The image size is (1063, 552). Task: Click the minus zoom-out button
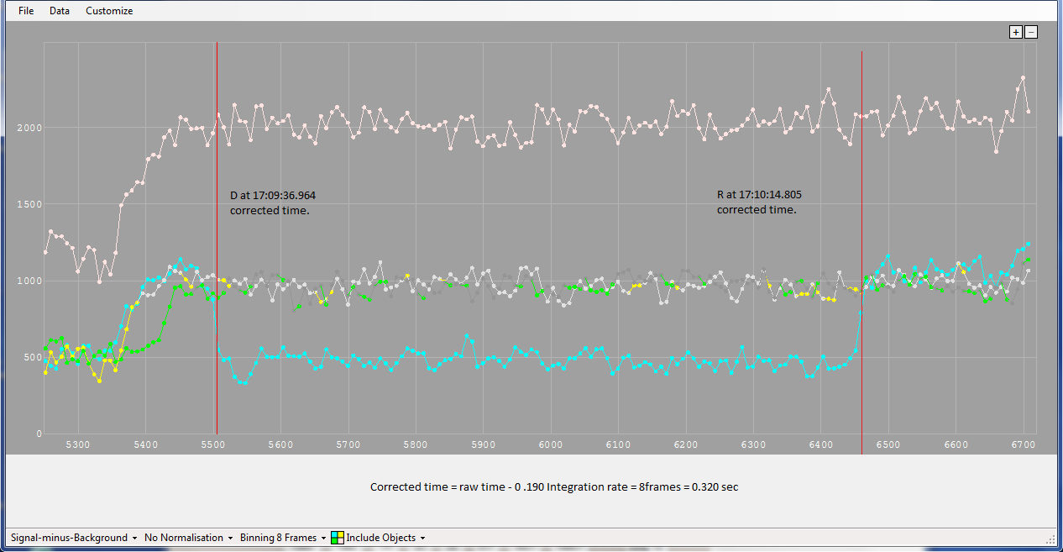(x=1031, y=32)
